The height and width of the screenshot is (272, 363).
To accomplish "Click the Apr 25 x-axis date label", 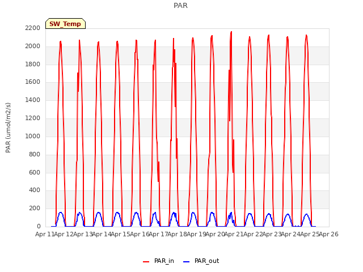I will click(x=310, y=234).
